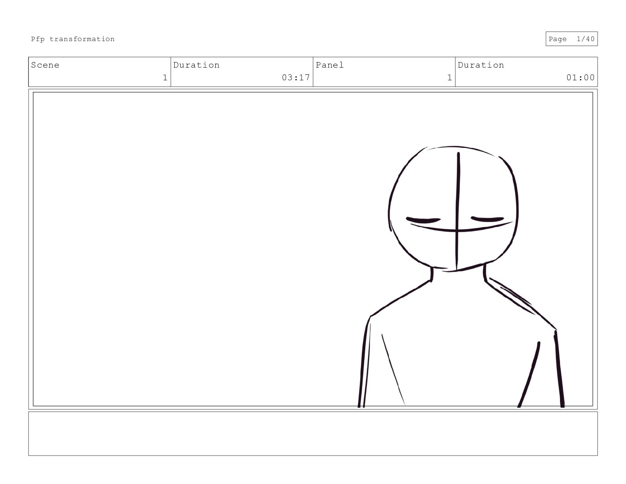Click the storyboard panel character drawing
The height and width of the screenshot is (484, 626).
[x=461, y=276]
